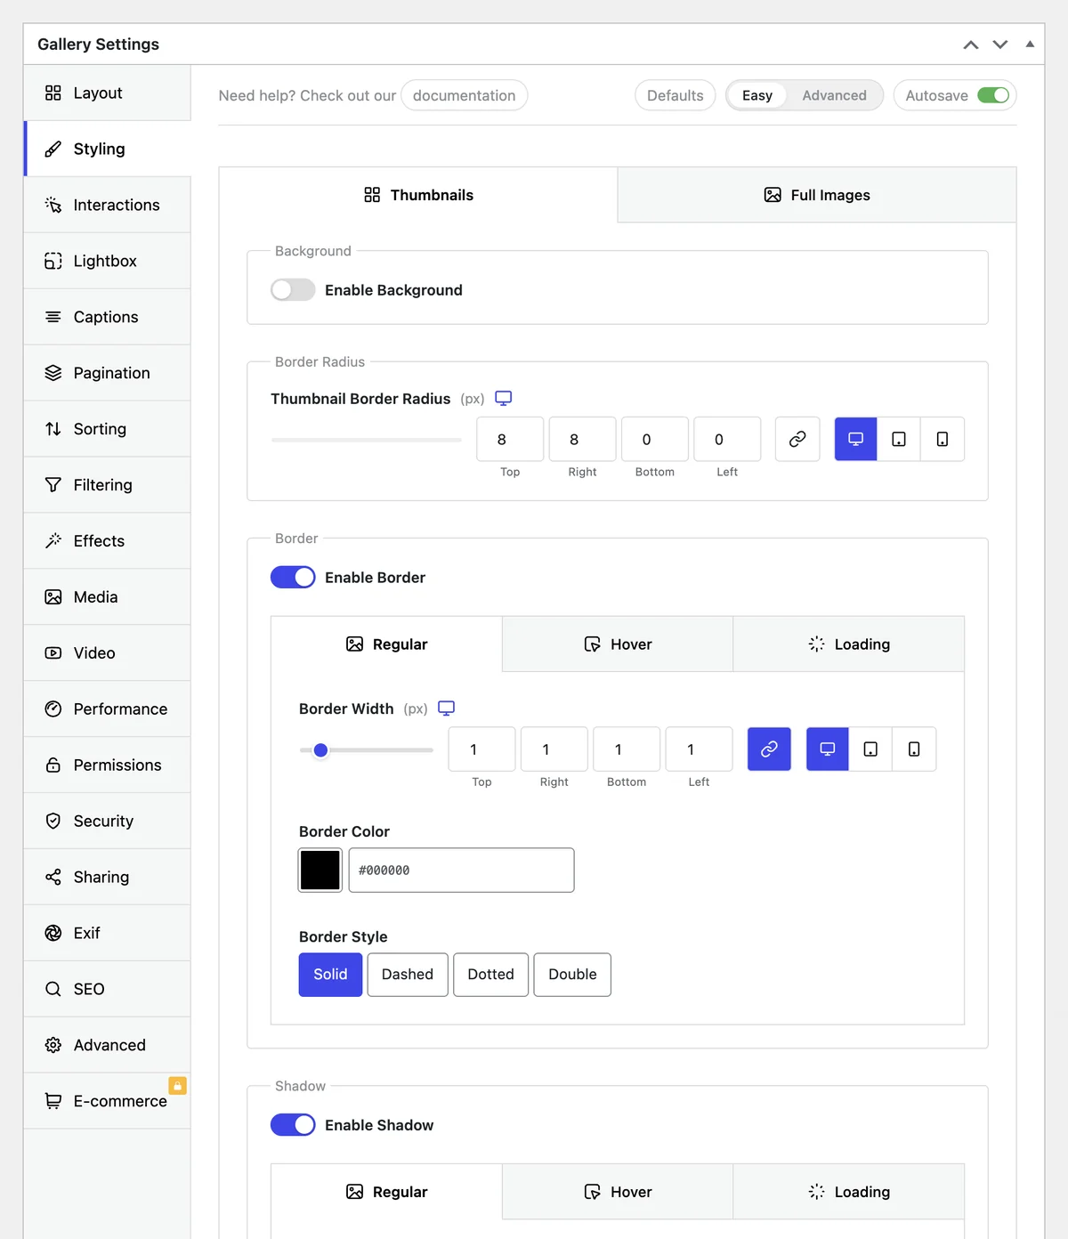Open the Media settings section
The width and height of the screenshot is (1068, 1239).
(x=107, y=597)
